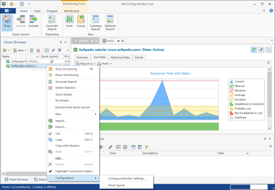This screenshot has height=190, width=275.
Task: Toggle Maximum series in chart legend
Action: (x=231, y=90)
